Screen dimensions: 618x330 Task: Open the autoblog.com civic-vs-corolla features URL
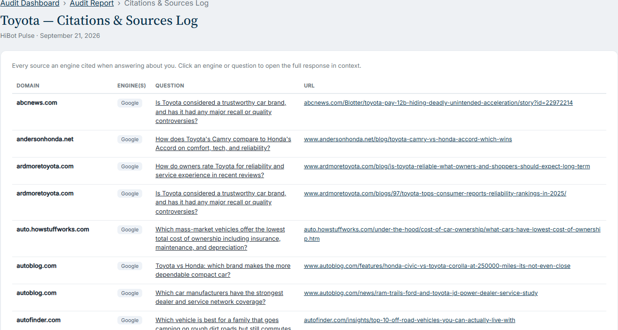pyautogui.click(x=437, y=266)
